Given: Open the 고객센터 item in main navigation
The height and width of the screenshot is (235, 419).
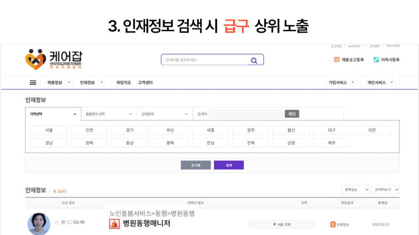Looking at the screenshot, I should [145, 83].
